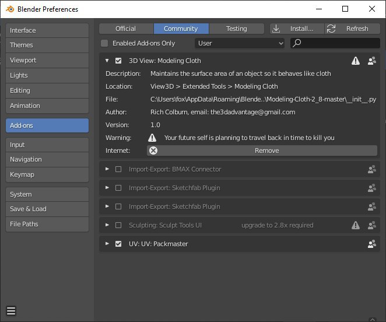Click the Location value View3D > Extended Tools
The image size is (386, 322).
[214, 86]
